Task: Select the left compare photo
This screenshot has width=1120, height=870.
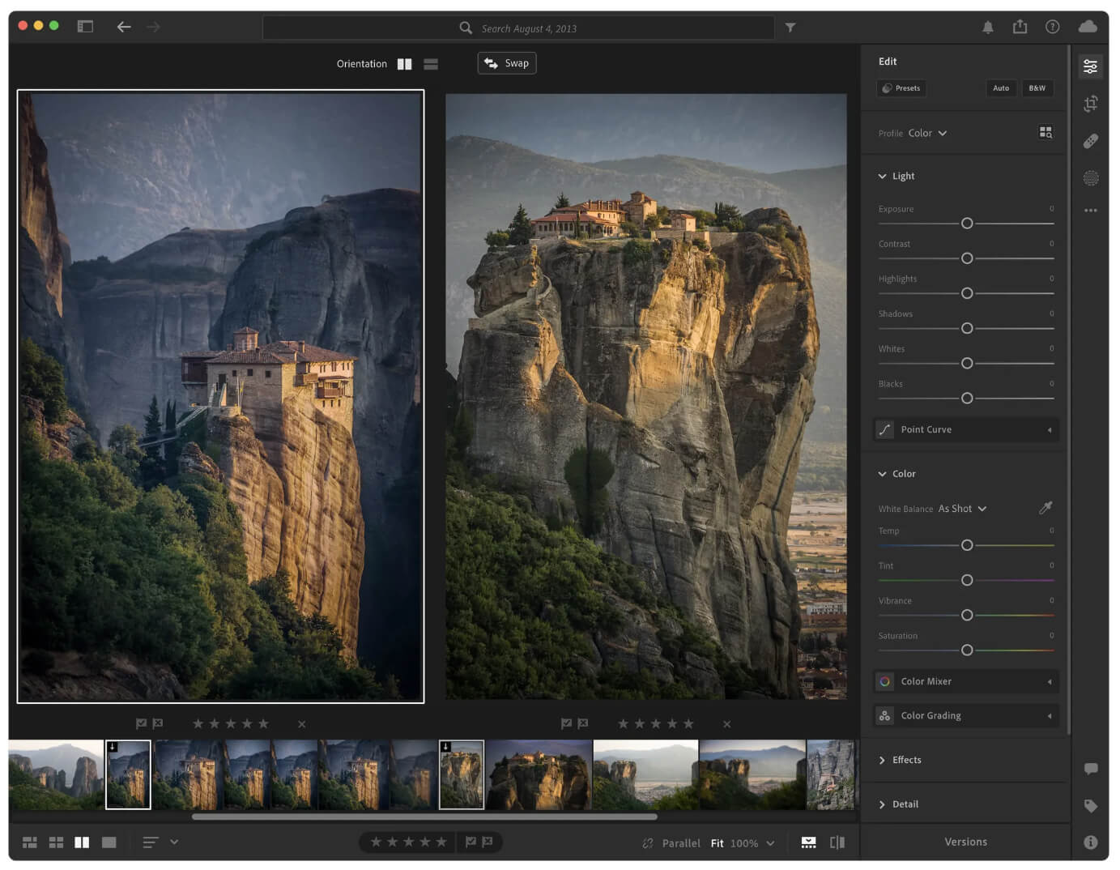Action: pos(220,396)
